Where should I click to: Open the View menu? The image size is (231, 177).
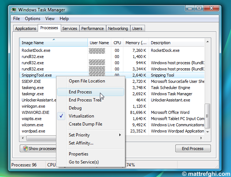click(50, 19)
